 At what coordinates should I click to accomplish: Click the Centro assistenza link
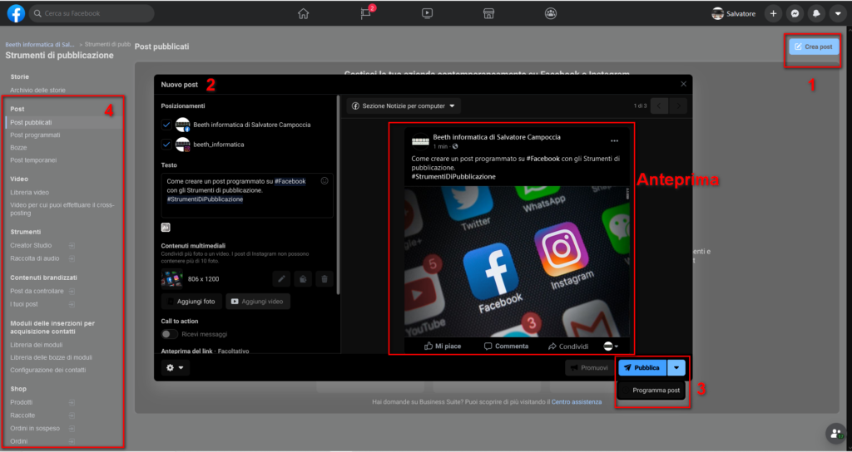point(577,402)
